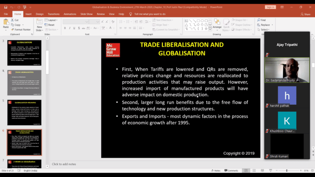Click the Cut scissors icon
This screenshot has height=177, width=315.
(12, 20)
